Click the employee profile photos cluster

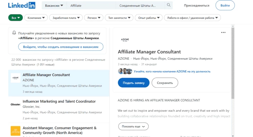pyautogui.click(x=125, y=71)
